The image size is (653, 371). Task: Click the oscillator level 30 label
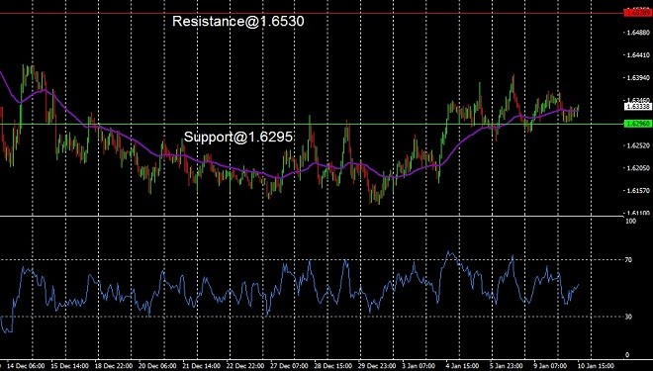(x=629, y=317)
